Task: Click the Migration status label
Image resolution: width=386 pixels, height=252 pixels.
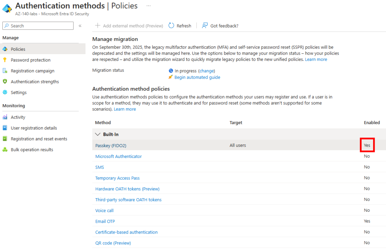Action: tap(108, 70)
